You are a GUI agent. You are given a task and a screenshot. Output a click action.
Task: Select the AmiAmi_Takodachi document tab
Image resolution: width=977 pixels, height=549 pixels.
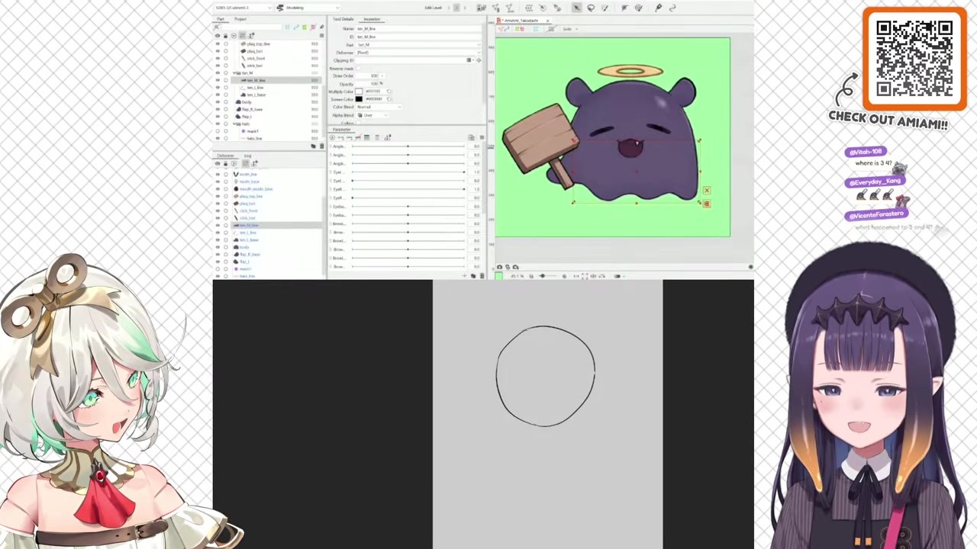tap(523, 20)
